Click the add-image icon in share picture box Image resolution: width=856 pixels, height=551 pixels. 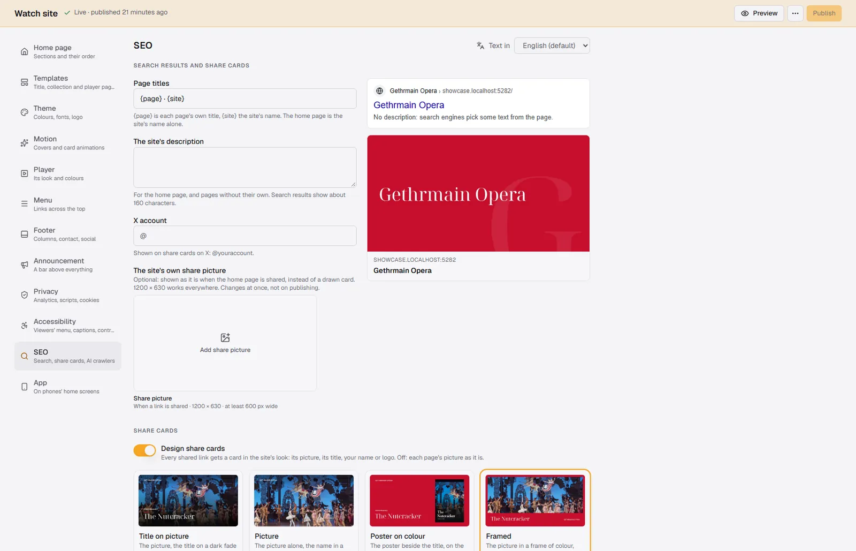pos(225,337)
